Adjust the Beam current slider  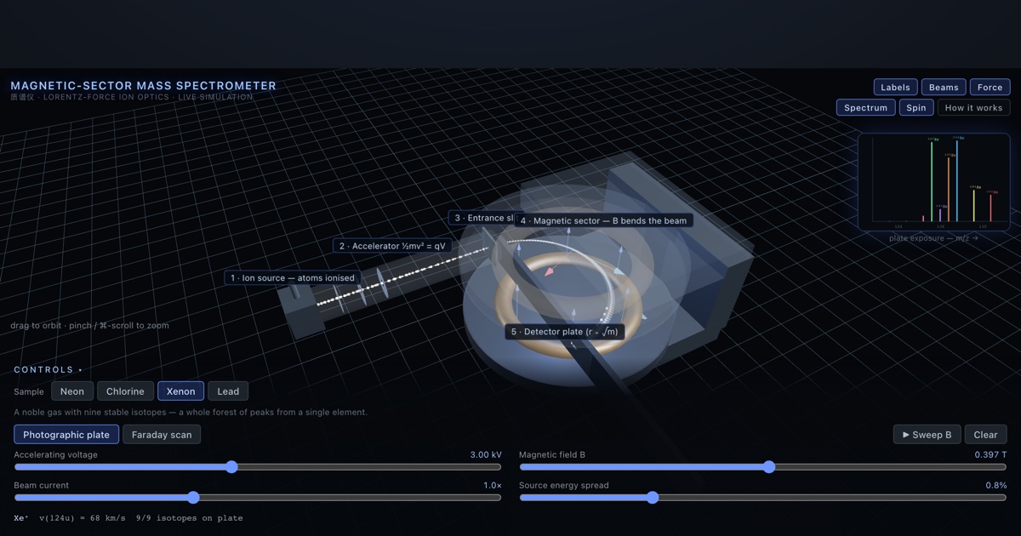pyautogui.click(x=257, y=498)
